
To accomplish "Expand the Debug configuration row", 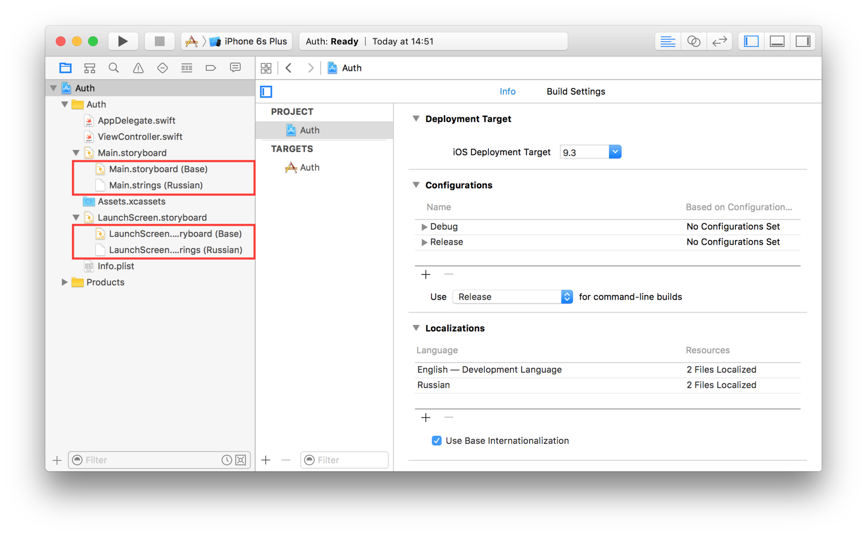I will pos(424,227).
